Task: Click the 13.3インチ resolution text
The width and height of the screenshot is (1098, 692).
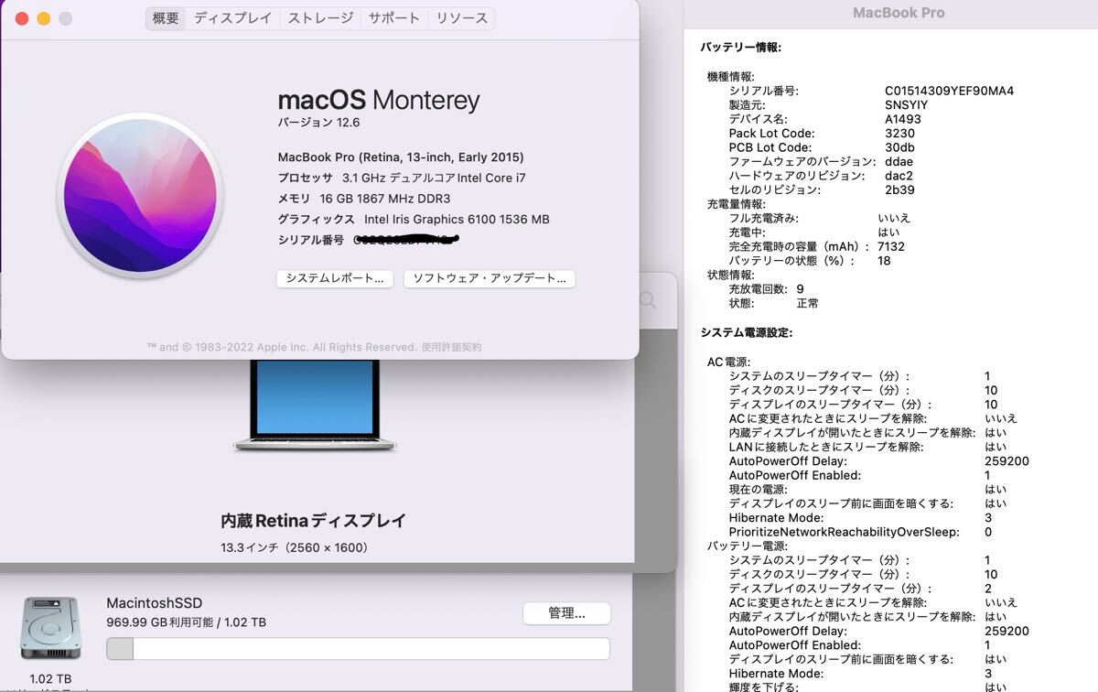Action: pos(295,548)
